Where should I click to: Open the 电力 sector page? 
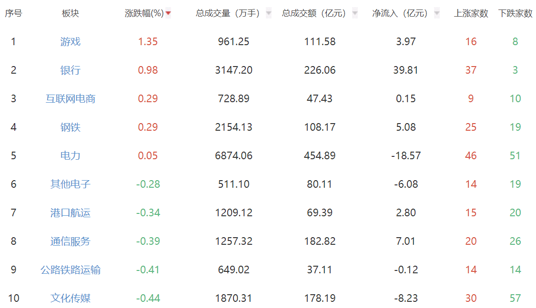71,156
